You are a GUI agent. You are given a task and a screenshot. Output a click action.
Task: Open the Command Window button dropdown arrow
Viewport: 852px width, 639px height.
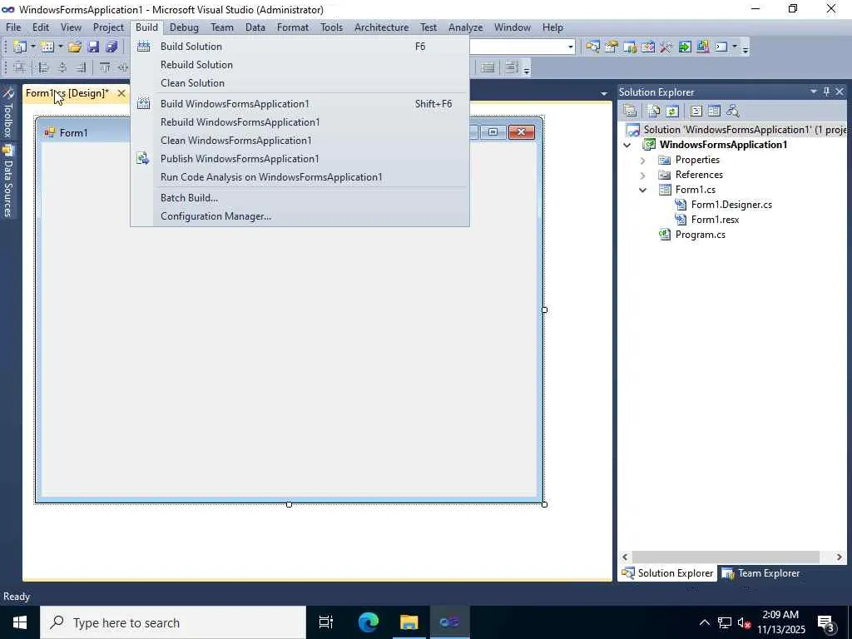(735, 47)
